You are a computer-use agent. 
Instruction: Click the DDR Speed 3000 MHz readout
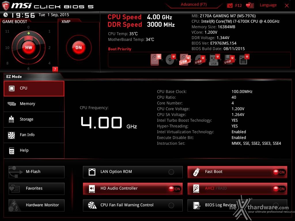(x=141, y=24)
